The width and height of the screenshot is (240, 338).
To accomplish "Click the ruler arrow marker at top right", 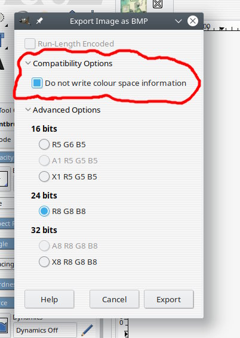I will coord(221,29).
